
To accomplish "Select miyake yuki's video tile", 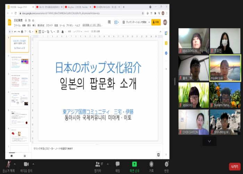I will pos(225,68).
